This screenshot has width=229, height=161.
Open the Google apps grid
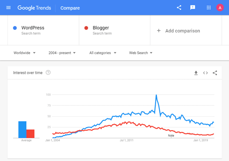tap(209, 7)
